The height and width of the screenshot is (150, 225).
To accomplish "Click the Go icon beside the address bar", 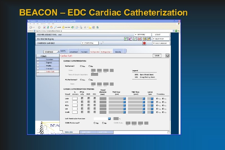I will (176, 31).
